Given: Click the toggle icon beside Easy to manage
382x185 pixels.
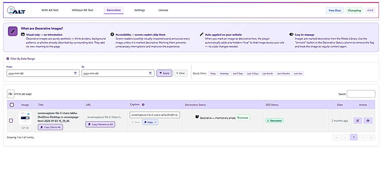Looking at the screenshot, I should (x=291, y=35).
